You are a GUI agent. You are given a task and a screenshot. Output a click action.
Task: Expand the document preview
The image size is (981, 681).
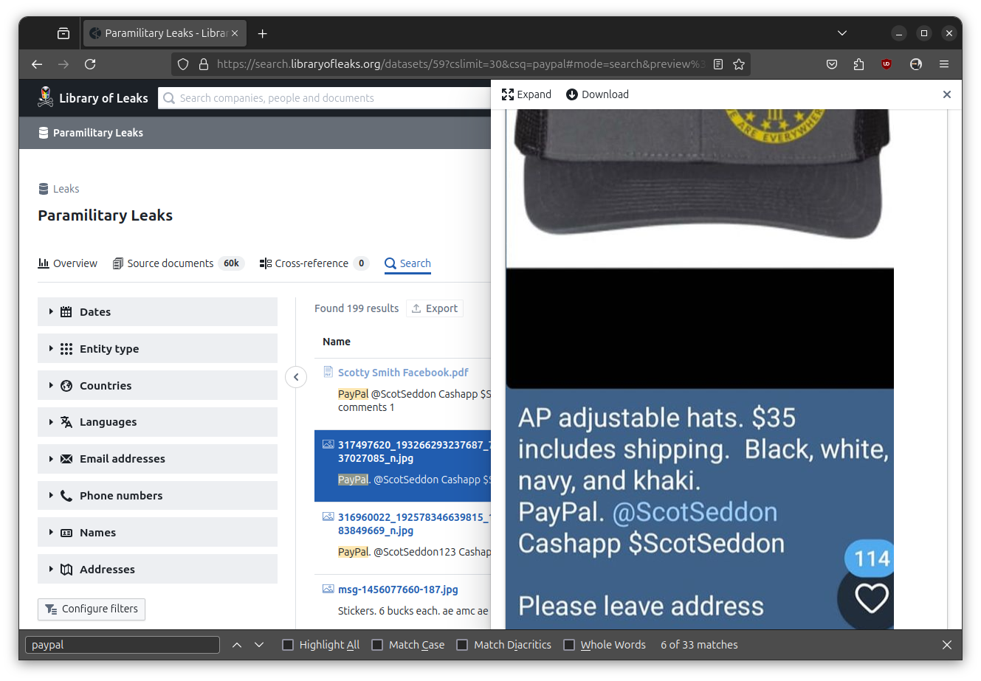click(x=526, y=94)
